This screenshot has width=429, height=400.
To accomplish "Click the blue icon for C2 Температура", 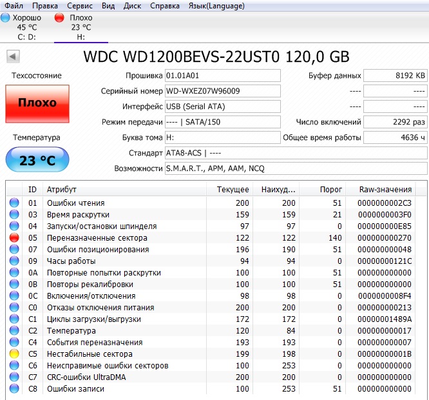I will (x=14, y=330).
